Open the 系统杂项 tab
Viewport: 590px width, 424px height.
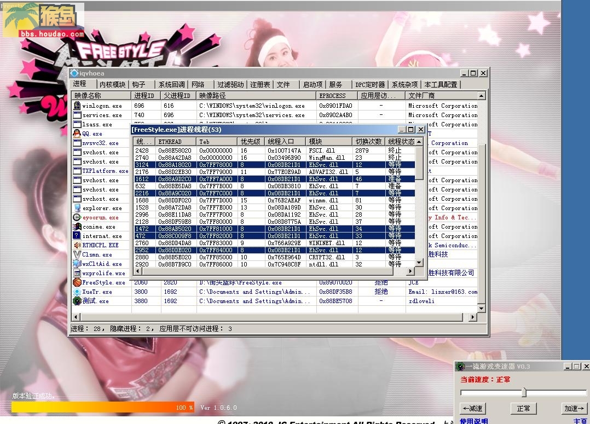(405, 85)
